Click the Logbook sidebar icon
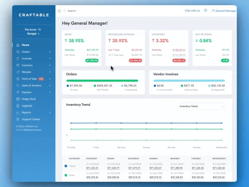The width and height of the screenshot is (249, 187). tap(18, 106)
